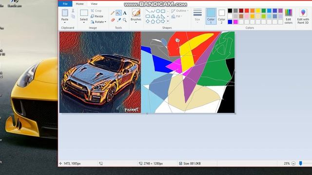312x175 pixels.
Task: Select the Color picker eyedropper tool
Action: (119, 20)
